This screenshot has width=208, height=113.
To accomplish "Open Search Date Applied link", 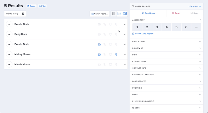I will click(x=143, y=34).
